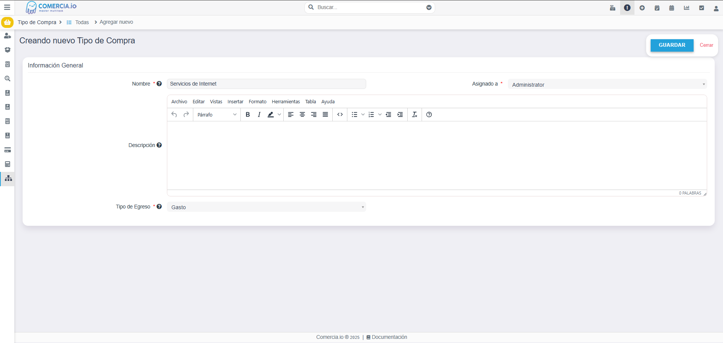The image size is (723, 343).
Task: Open the calendar check icon
Action: tap(657, 8)
